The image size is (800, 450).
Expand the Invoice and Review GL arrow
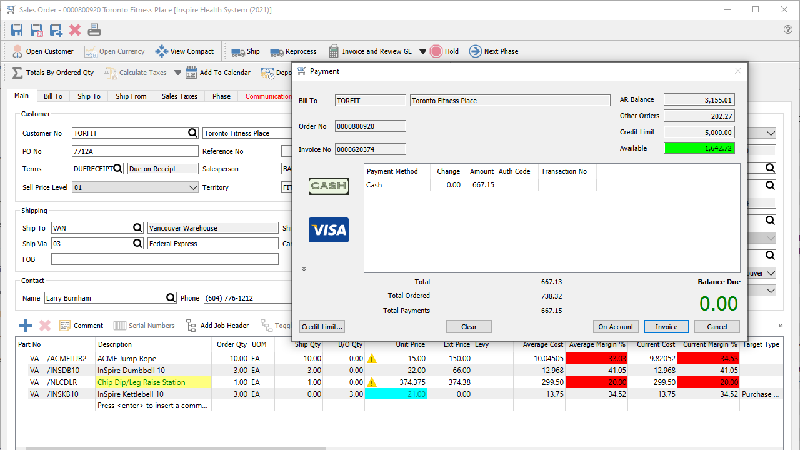pos(422,51)
